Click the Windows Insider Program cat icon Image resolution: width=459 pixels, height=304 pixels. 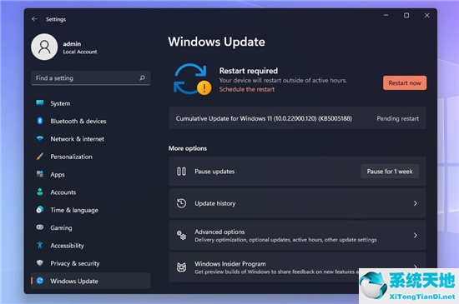[x=181, y=267]
